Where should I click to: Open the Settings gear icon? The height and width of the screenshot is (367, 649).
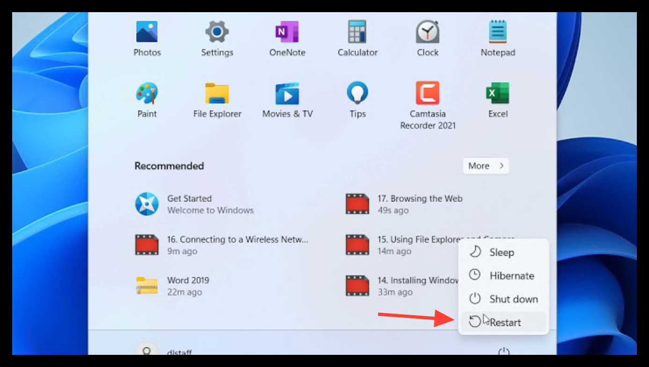click(217, 32)
